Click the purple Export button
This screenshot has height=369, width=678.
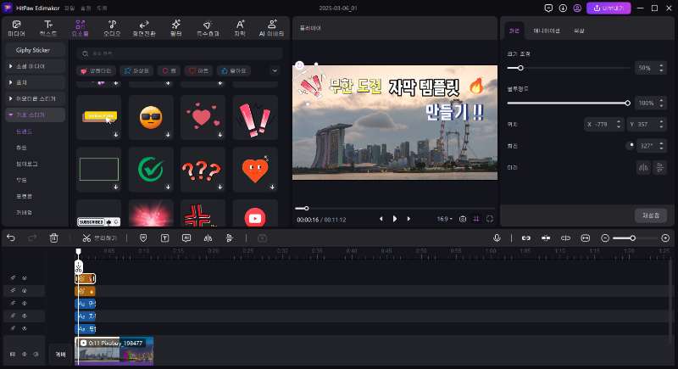click(x=609, y=8)
